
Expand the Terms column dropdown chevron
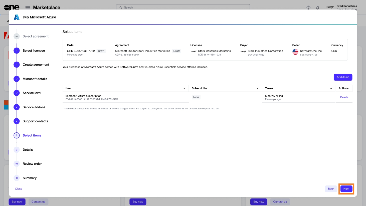coord(331,88)
